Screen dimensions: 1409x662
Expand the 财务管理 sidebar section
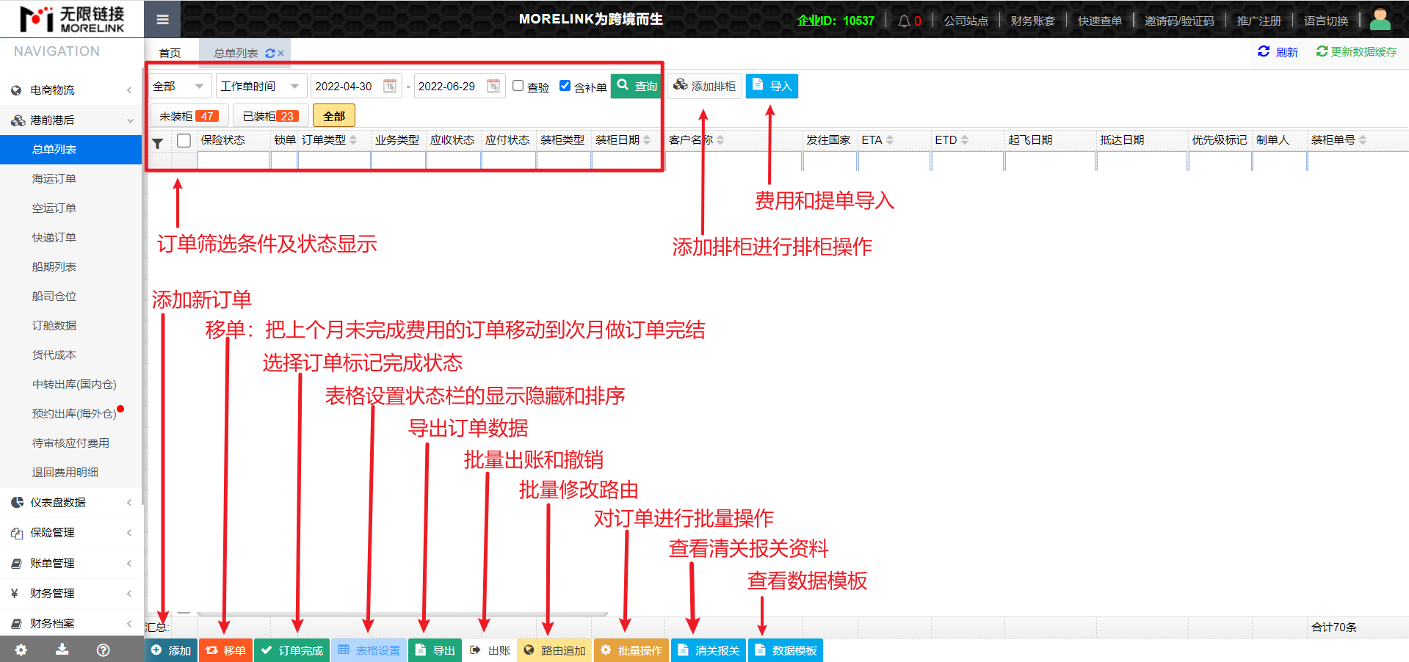[71, 593]
